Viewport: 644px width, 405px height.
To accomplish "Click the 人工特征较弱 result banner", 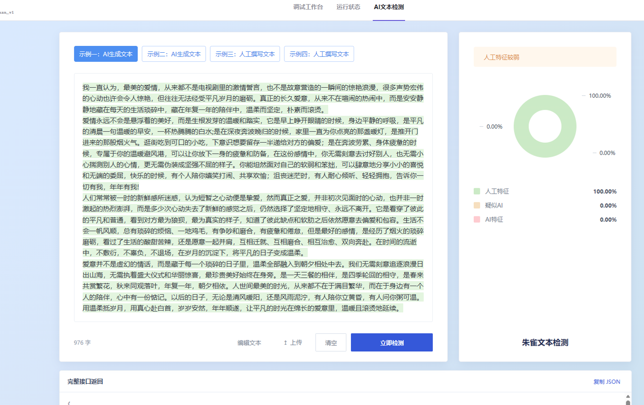I will tap(545, 57).
